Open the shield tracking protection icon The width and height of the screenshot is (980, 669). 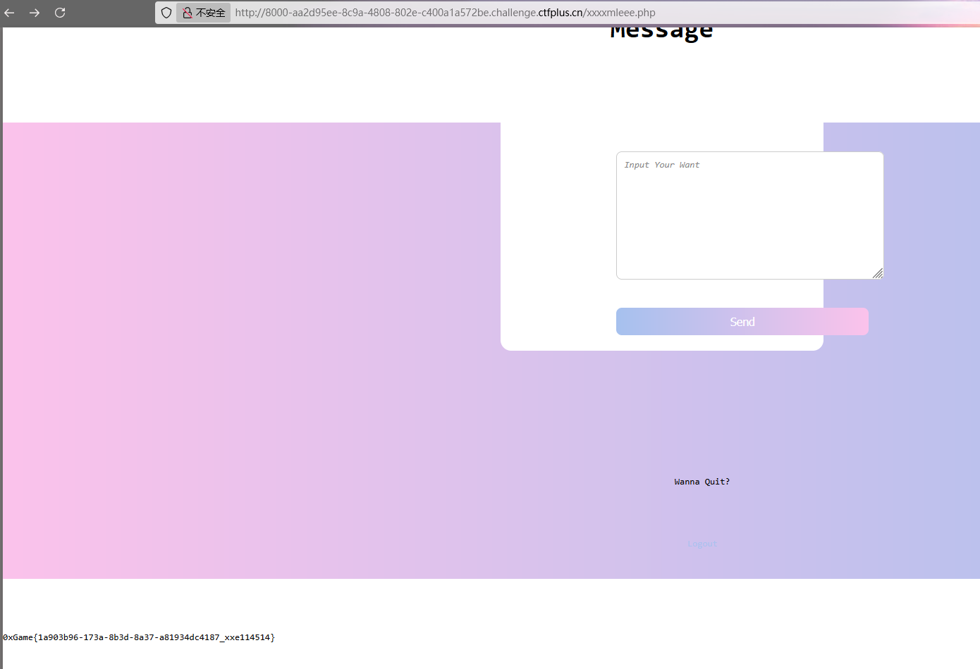(x=166, y=13)
